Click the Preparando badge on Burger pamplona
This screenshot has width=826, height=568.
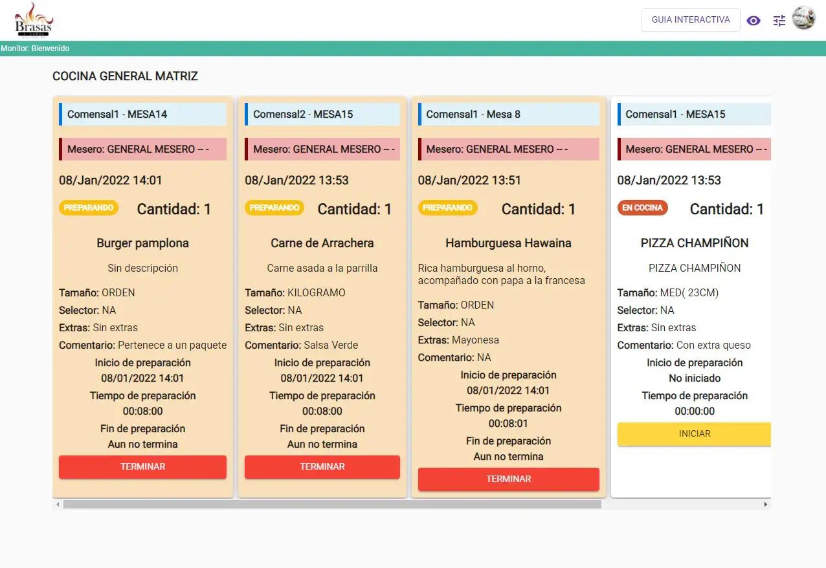point(89,208)
